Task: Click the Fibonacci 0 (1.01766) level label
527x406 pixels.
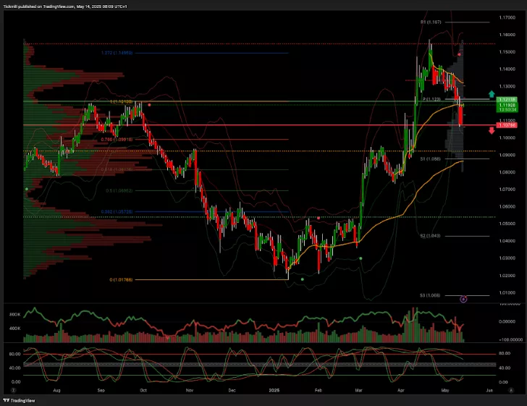Action: (123, 279)
